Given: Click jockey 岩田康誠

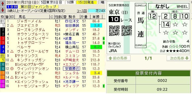Looking at the screenshot, I should coord(72,26).
